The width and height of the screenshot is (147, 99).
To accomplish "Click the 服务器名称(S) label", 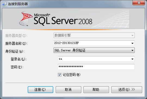I will 17,43.
